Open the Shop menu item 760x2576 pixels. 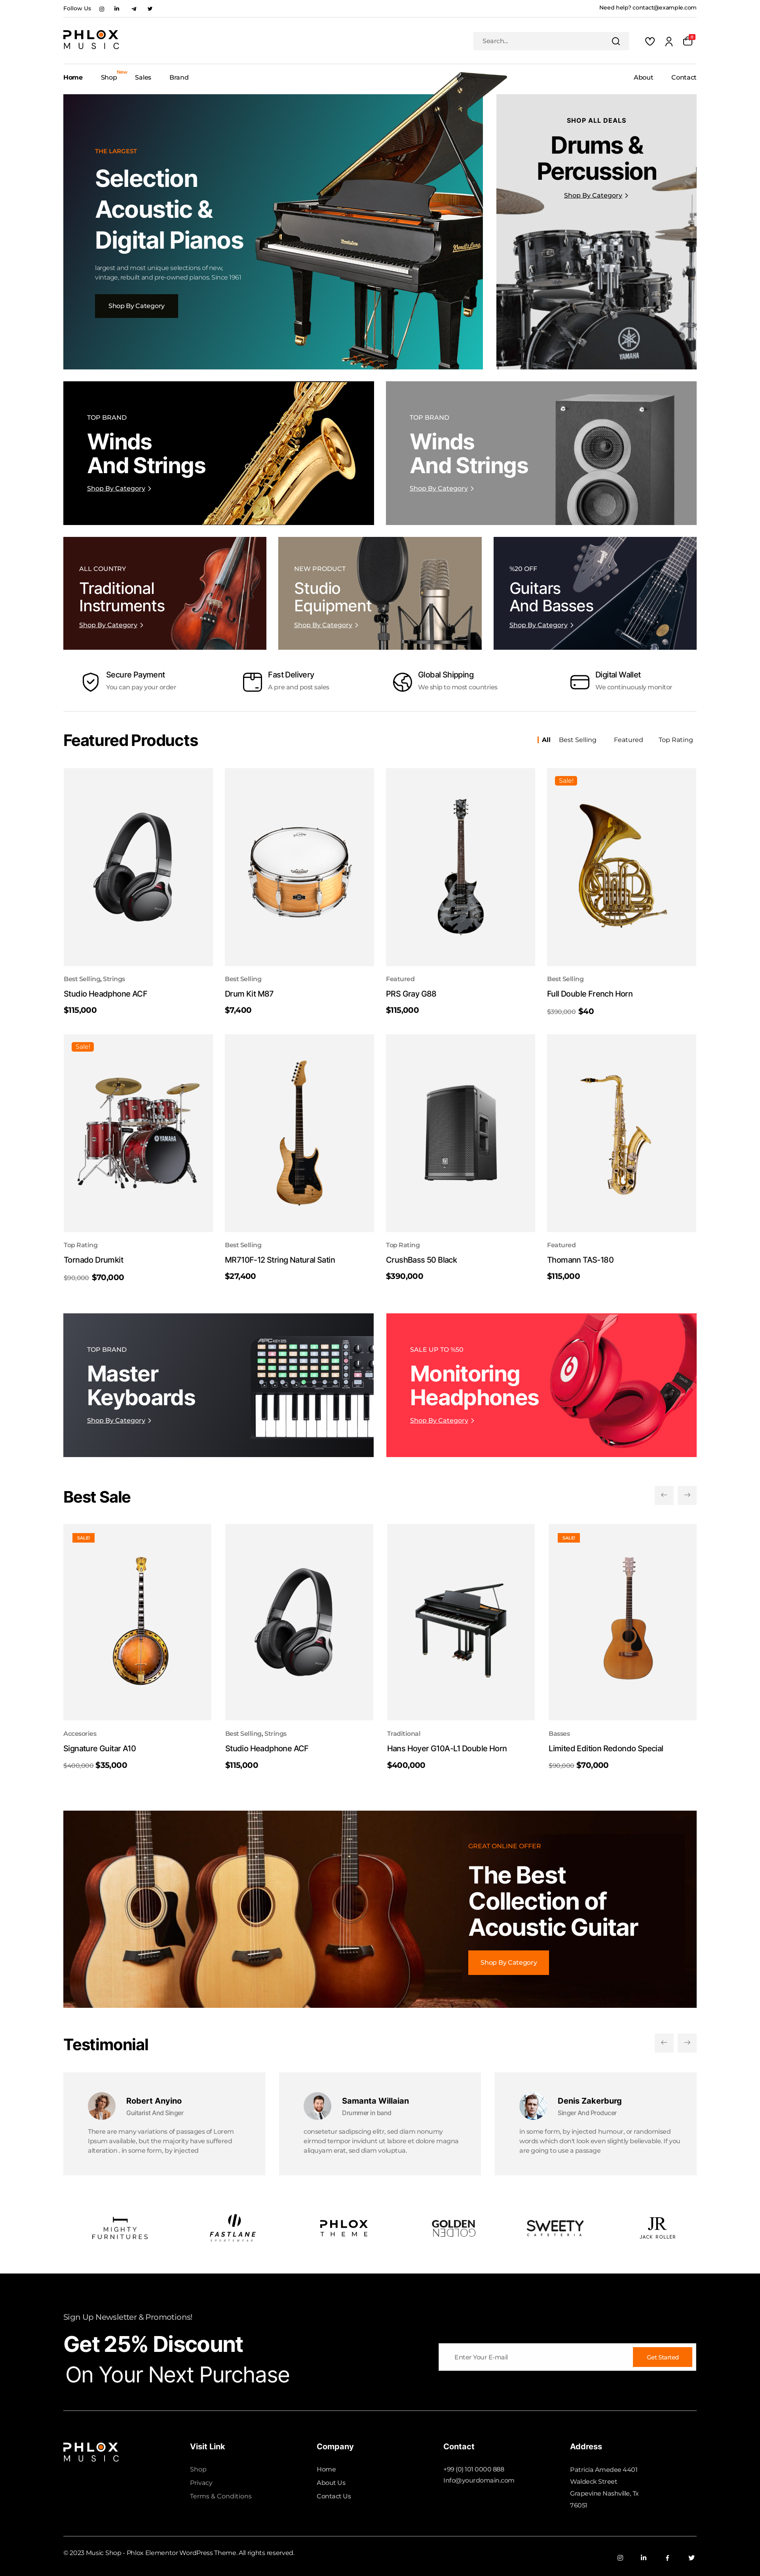[x=108, y=77]
